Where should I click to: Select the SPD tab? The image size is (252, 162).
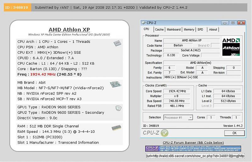tap(200, 30)
